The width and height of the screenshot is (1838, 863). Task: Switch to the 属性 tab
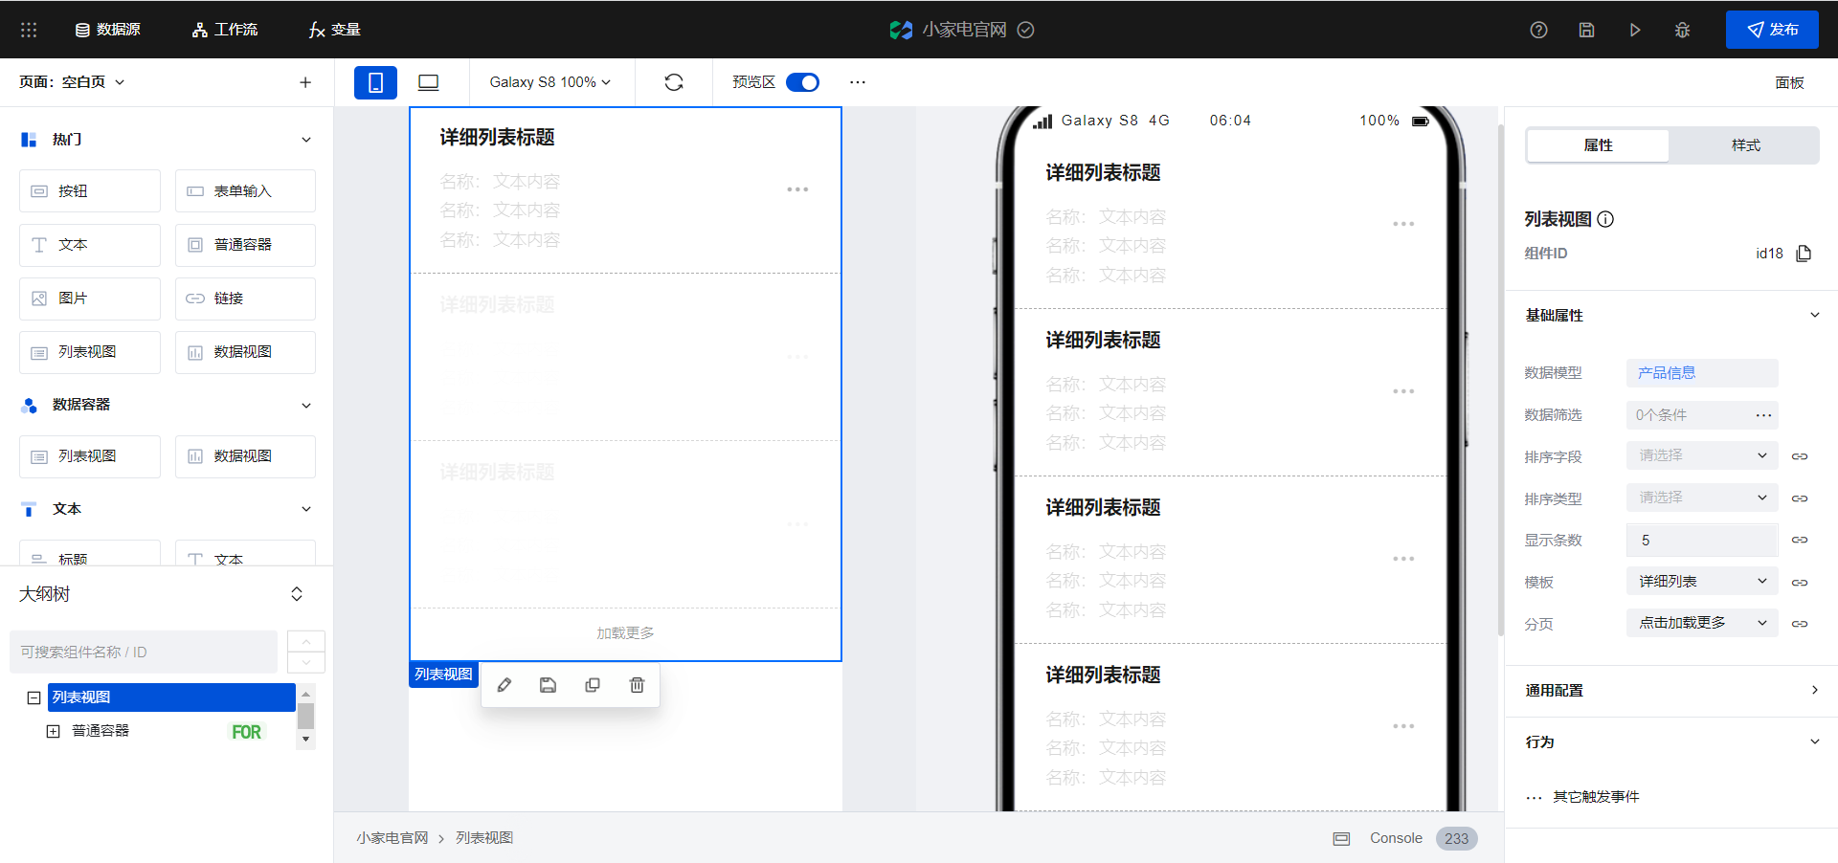(x=1598, y=145)
